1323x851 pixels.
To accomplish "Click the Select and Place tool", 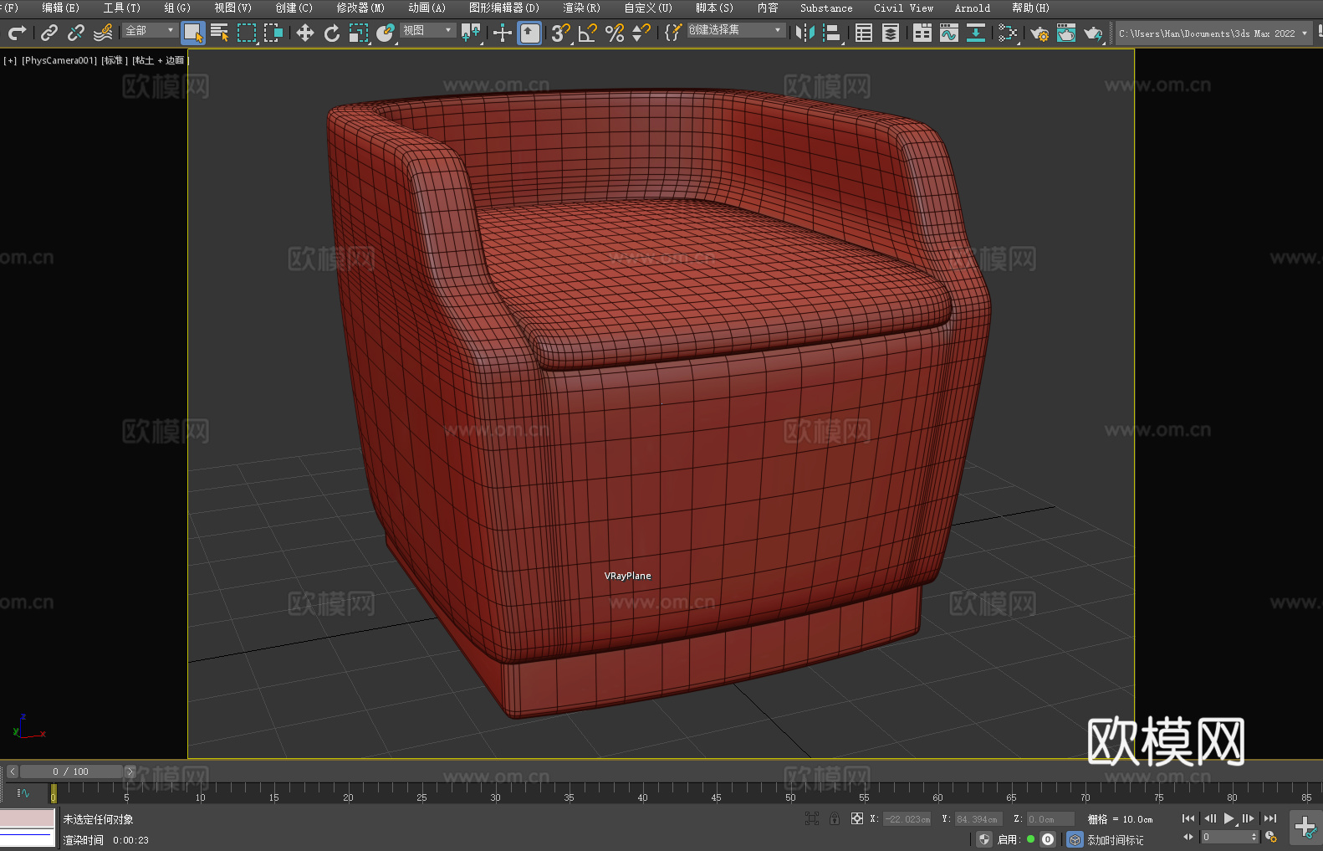I will (386, 33).
